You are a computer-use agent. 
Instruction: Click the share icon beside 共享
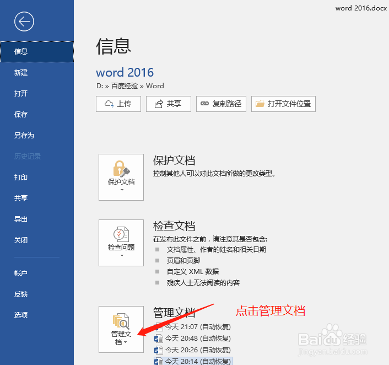click(159, 104)
